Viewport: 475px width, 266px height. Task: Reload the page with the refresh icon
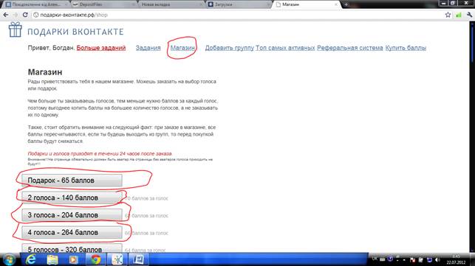[x=25, y=15]
